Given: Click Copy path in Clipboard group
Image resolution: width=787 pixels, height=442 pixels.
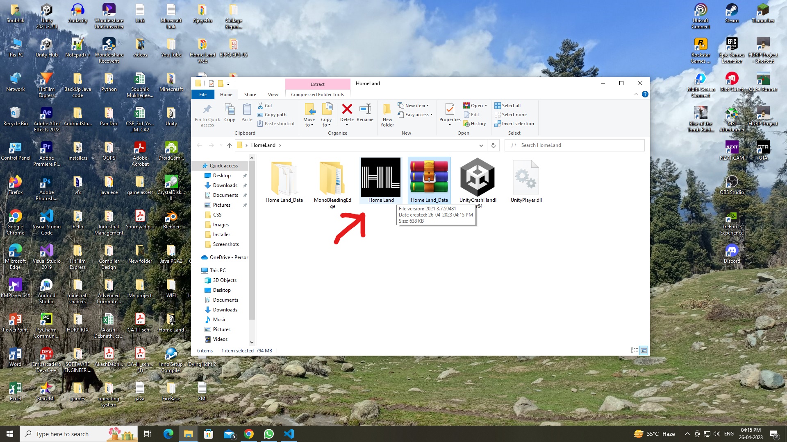Looking at the screenshot, I should [272, 115].
